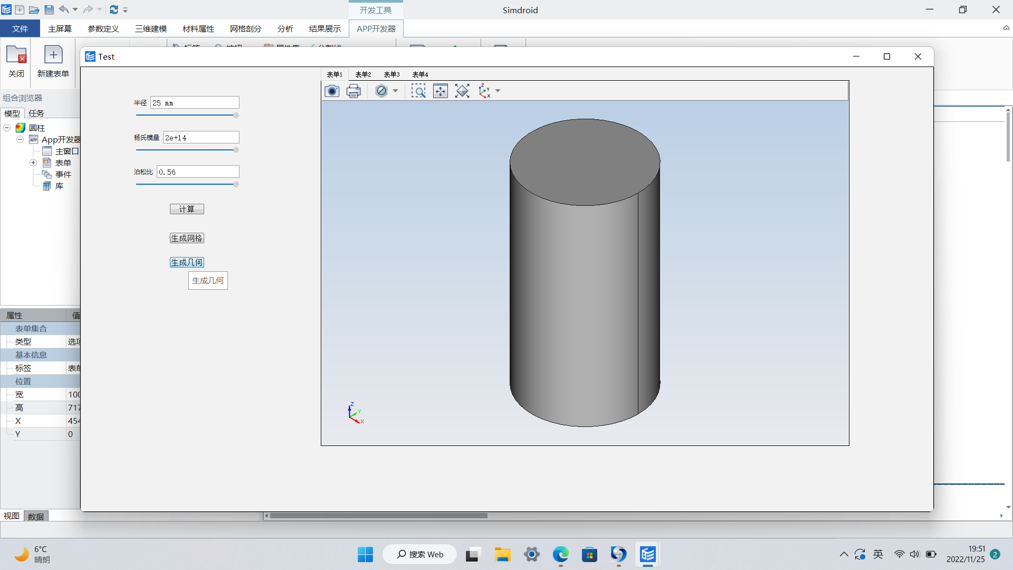The height and width of the screenshot is (570, 1013).
Task: Click the 杨氏模量 input field
Action: 201,138
